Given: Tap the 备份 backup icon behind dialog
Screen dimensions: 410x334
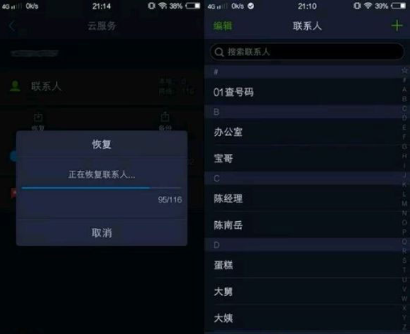Looking at the screenshot, I should point(165,117).
